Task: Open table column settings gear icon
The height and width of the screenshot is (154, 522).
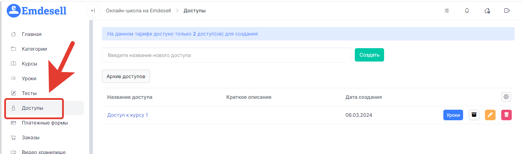Action: (506, 97)
